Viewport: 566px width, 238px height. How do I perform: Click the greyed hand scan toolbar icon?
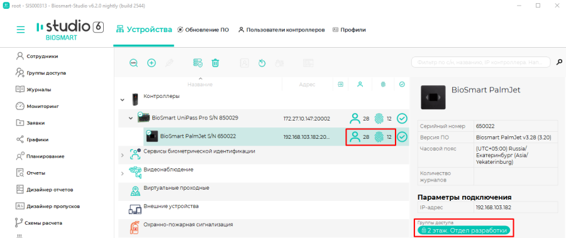point(279,63)
